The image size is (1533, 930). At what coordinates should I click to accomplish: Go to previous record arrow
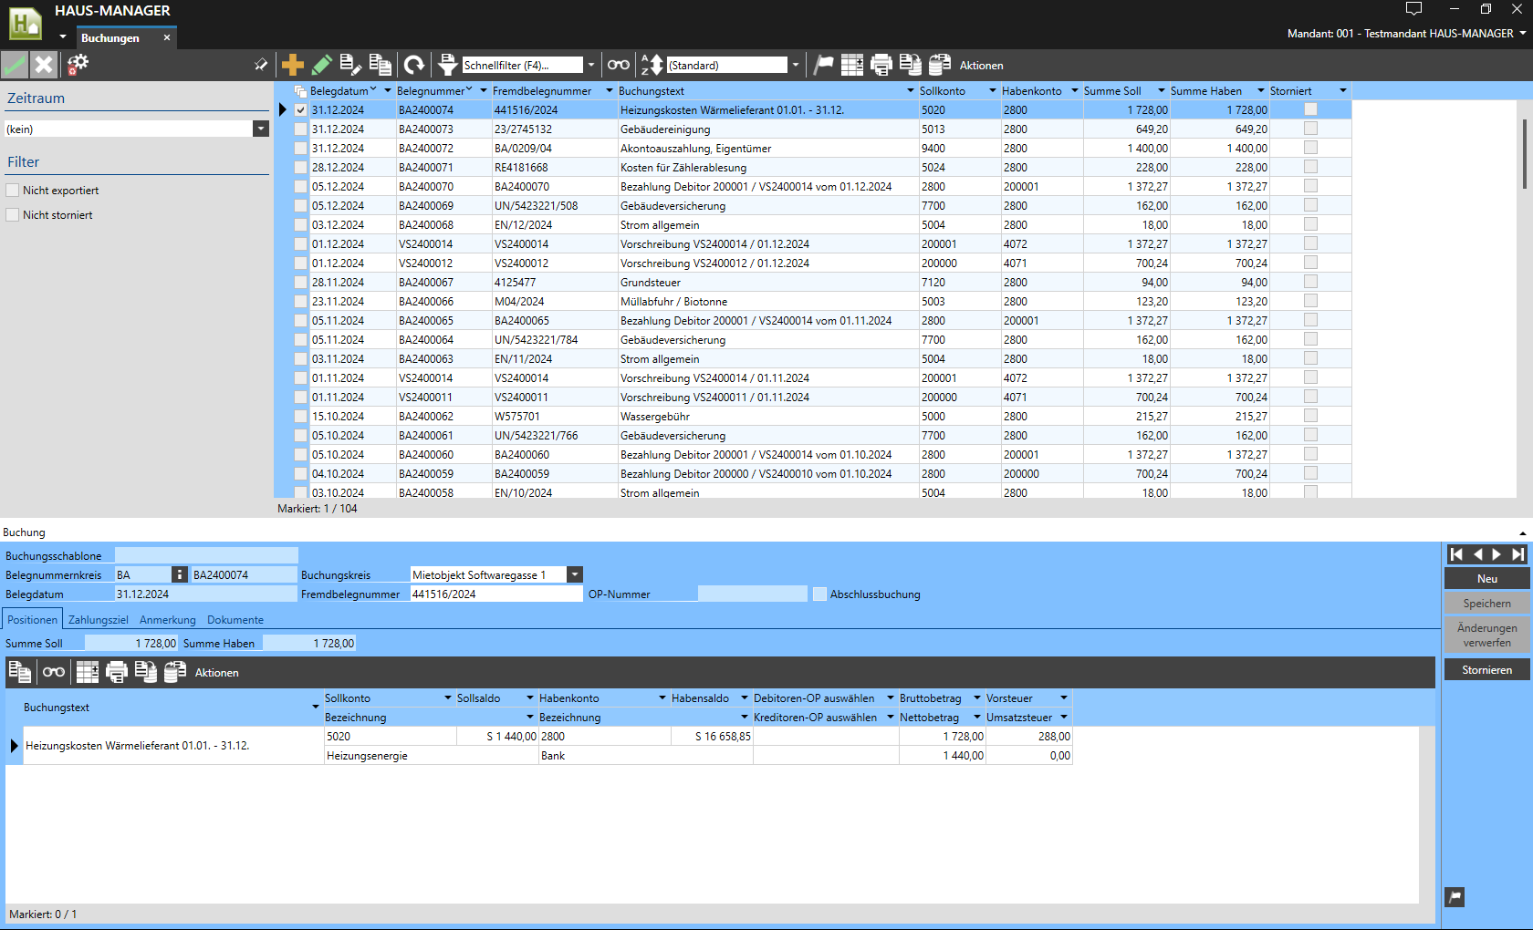pyautogui.click(x=1477, y=554)
